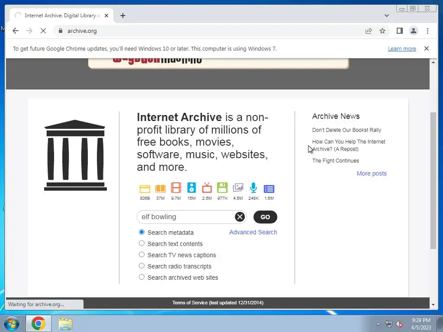Open the images icon (4.6M)
Screen dimensions: 443x332
[x=238, y=188]
